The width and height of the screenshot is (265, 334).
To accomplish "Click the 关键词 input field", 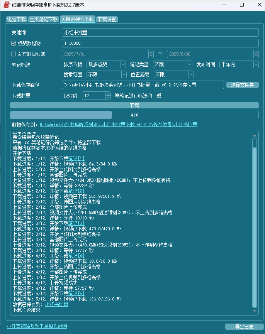I will coord(160,32).
